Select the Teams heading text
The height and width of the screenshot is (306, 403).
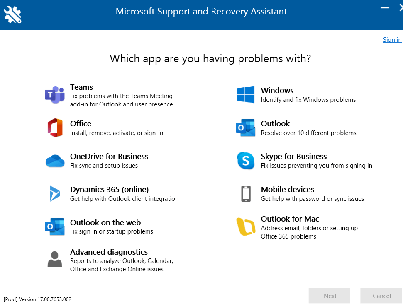click(x=81, y=87)
